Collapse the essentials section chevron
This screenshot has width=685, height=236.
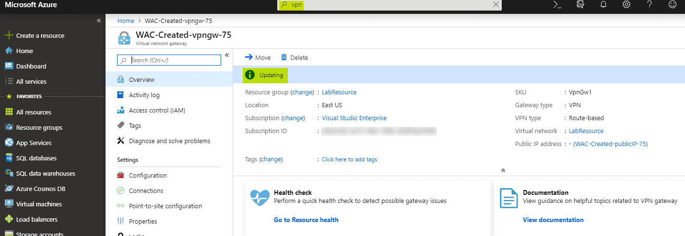coord(503,170)
